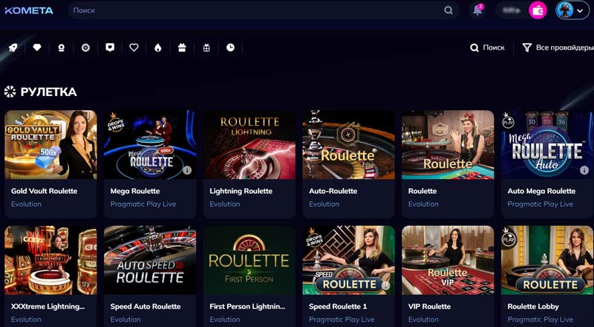
Task: Open Auto Speed Roulette thumbnail
Action: point(150,260)
